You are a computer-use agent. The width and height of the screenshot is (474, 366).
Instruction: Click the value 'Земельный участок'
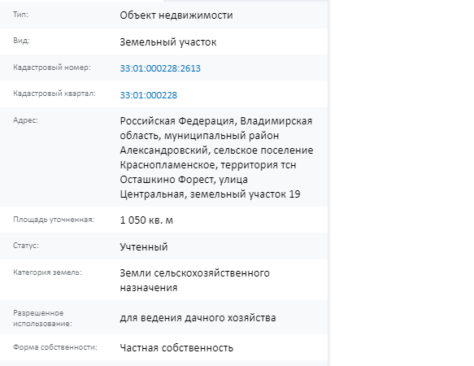168,42
